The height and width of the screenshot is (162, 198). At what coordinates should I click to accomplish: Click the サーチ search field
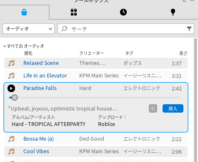pos(126,29)
